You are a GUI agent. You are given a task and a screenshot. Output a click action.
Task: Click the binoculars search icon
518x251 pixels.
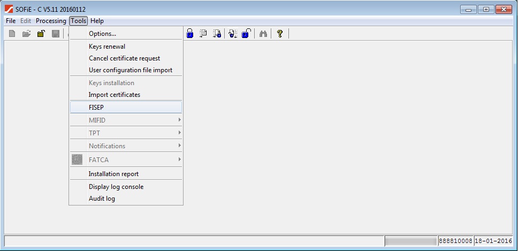[263, 34]
